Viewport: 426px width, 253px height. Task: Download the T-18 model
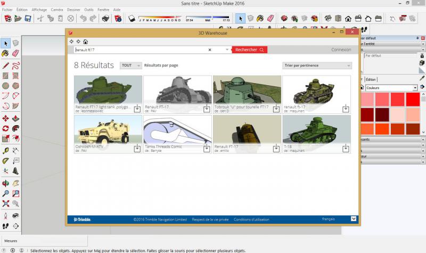pyautogui.click(x=346, y=148)
